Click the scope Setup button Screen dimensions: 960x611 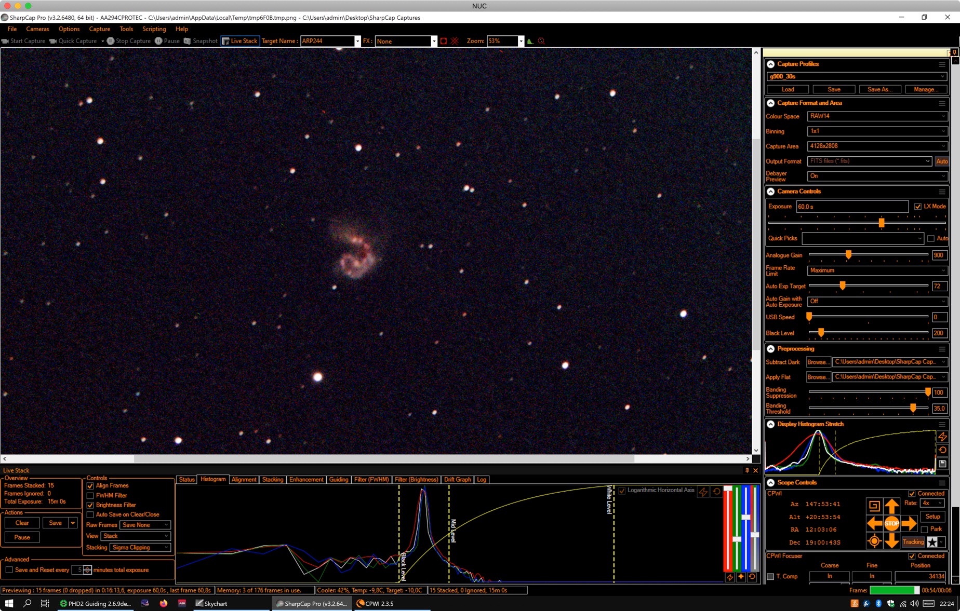pyautogui.click(x=932, y=517)
